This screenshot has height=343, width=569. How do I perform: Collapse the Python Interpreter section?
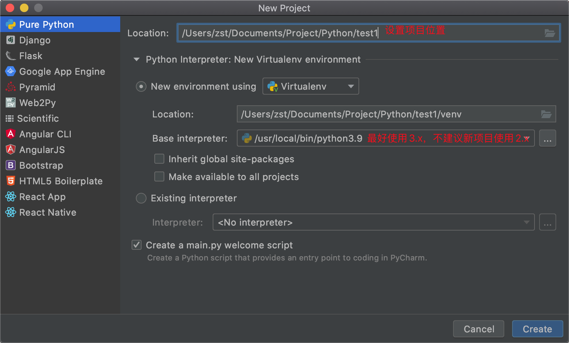click(x=137, y=59)
